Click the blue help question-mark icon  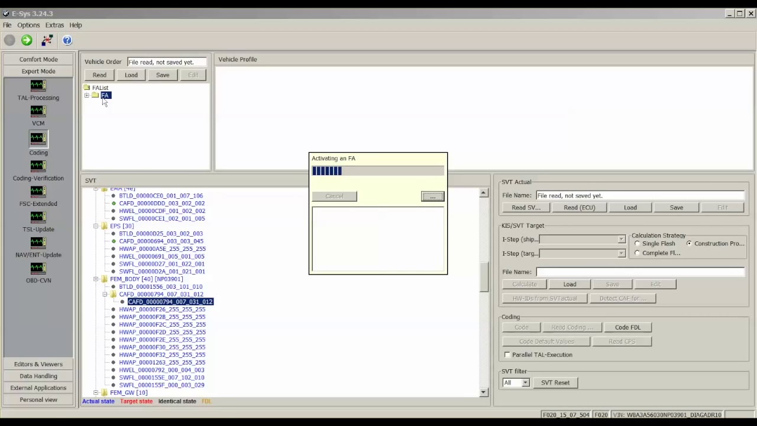coord(67,40)
